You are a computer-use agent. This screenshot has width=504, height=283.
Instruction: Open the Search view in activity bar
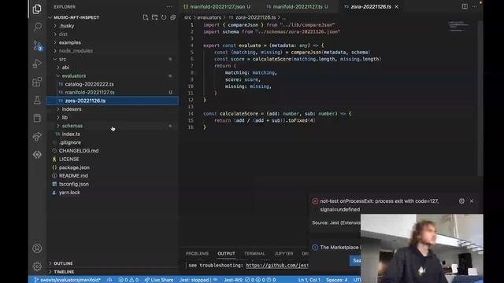pos(37,27)
